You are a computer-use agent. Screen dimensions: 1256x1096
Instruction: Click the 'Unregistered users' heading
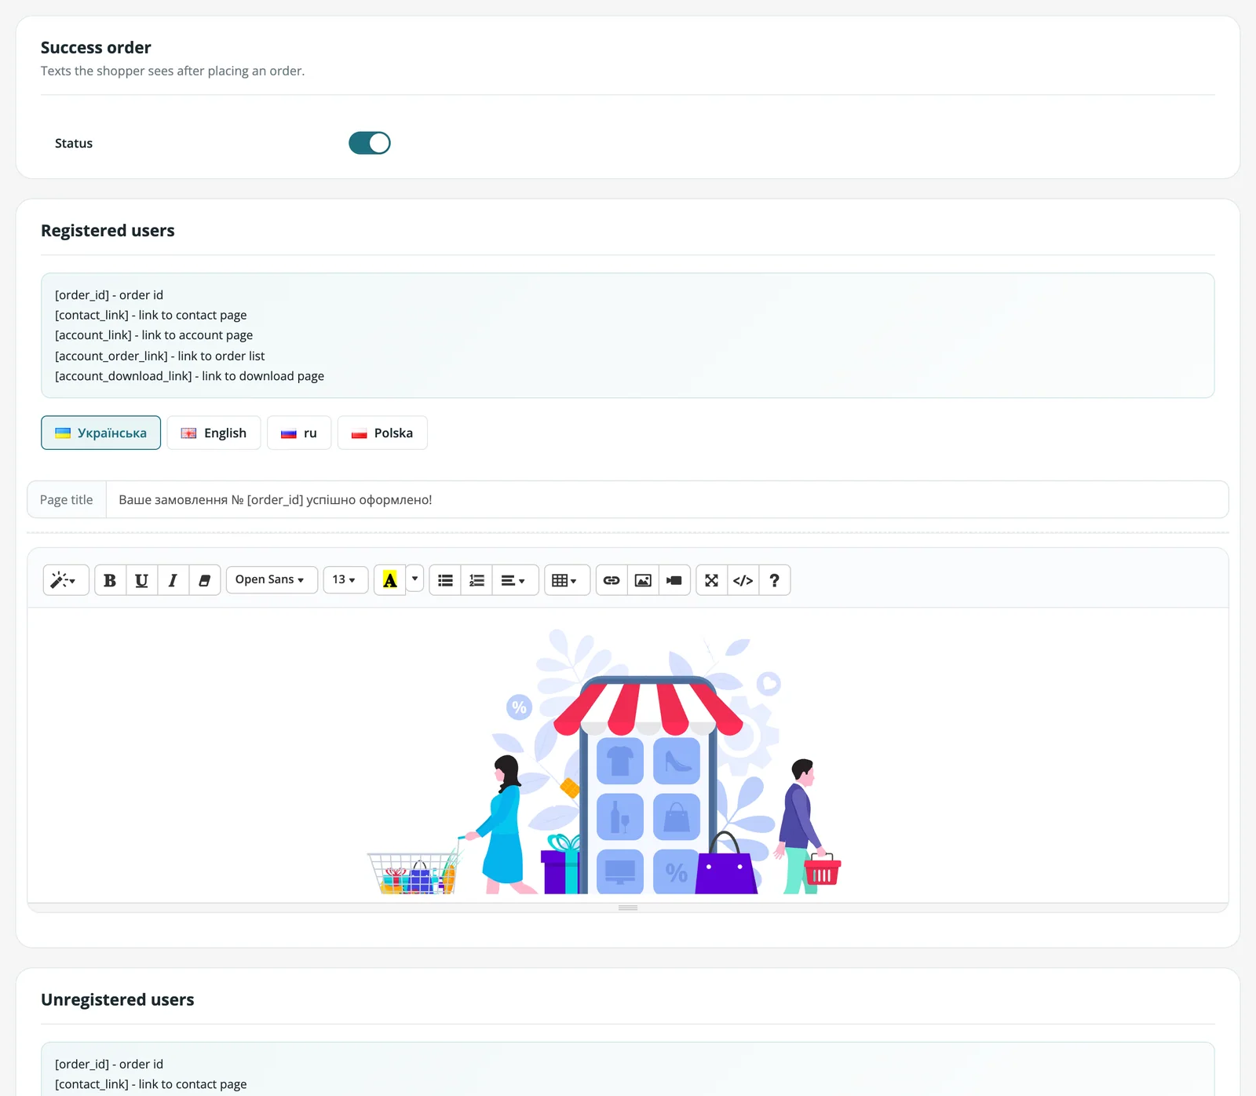click(x=118, y=999)
